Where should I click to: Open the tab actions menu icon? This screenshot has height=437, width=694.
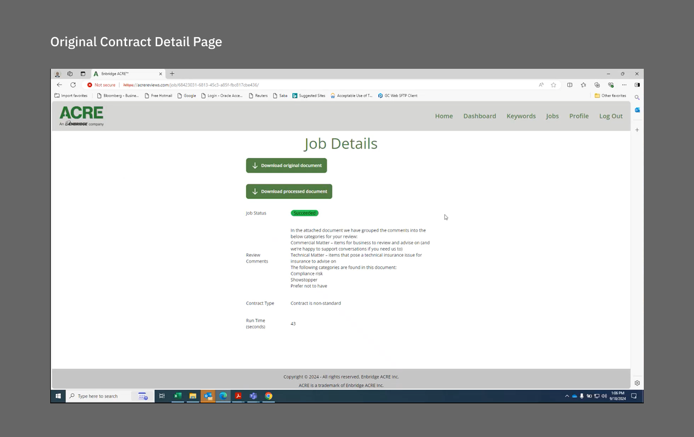click(83, 74)
